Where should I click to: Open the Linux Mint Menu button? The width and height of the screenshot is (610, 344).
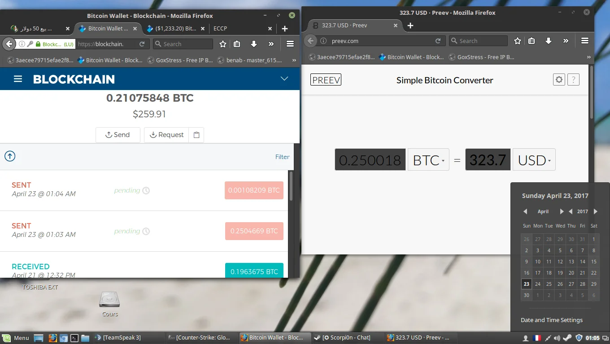tap(16, 338)
